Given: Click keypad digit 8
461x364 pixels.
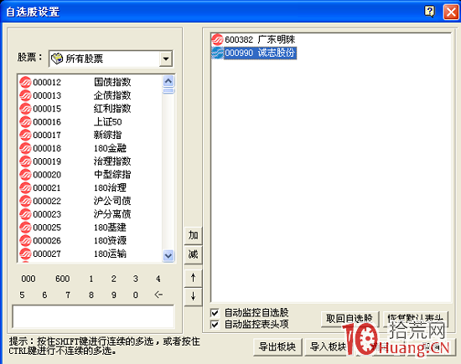Looking at the screenshot, I should point(91,295).
